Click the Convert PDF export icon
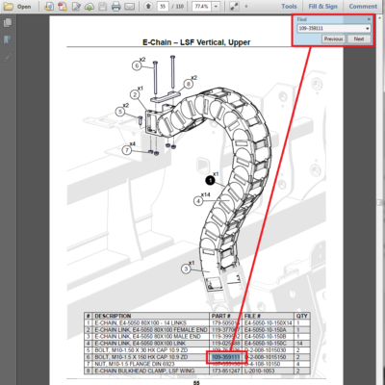Image resolution: width=385 pixels, height=385 pixels. pos(62,6)
